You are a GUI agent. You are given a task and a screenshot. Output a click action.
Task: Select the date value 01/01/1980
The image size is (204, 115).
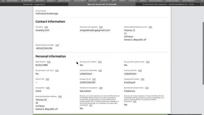41,65
